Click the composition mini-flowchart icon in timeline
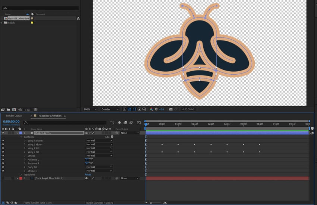Screen dimensions: 317x205 [x=112, y=122]
